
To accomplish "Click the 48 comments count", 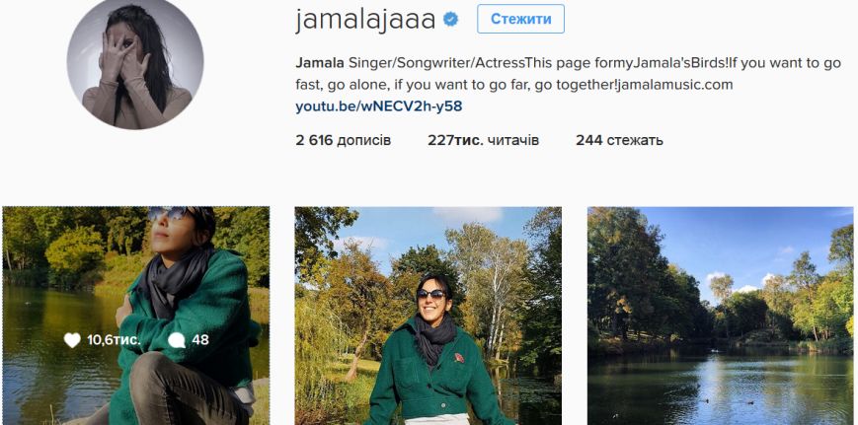I will (x=200, y=340).
